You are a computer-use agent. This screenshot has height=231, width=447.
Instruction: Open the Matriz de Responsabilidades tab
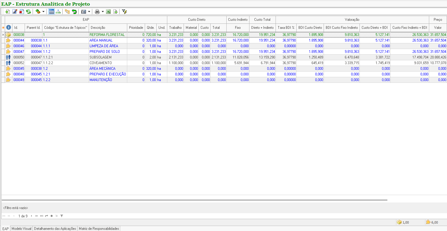(99, 229)
